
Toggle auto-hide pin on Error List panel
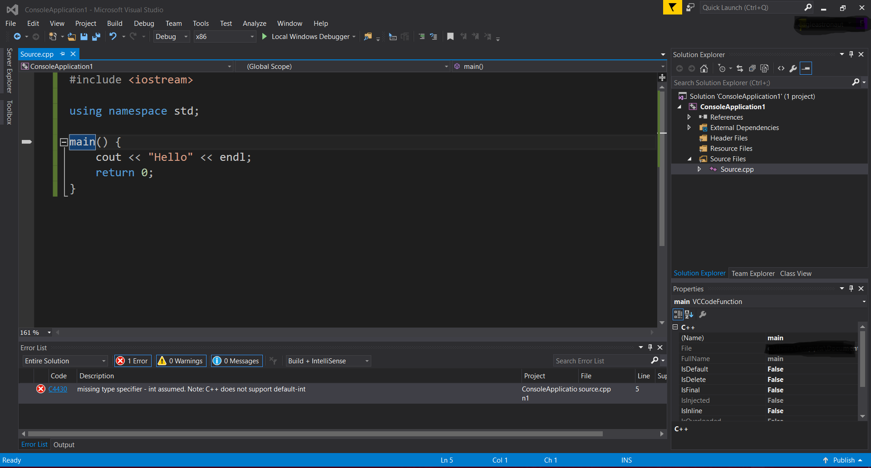(x=650, y=347)
